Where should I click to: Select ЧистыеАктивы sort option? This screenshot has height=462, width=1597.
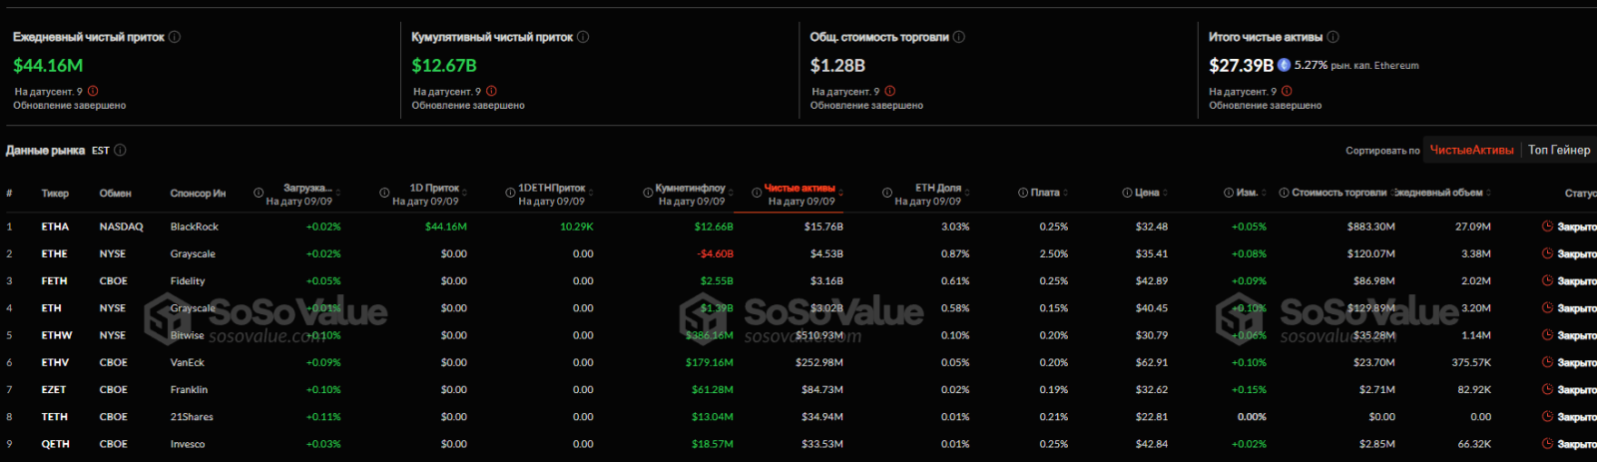[1471, 150]
